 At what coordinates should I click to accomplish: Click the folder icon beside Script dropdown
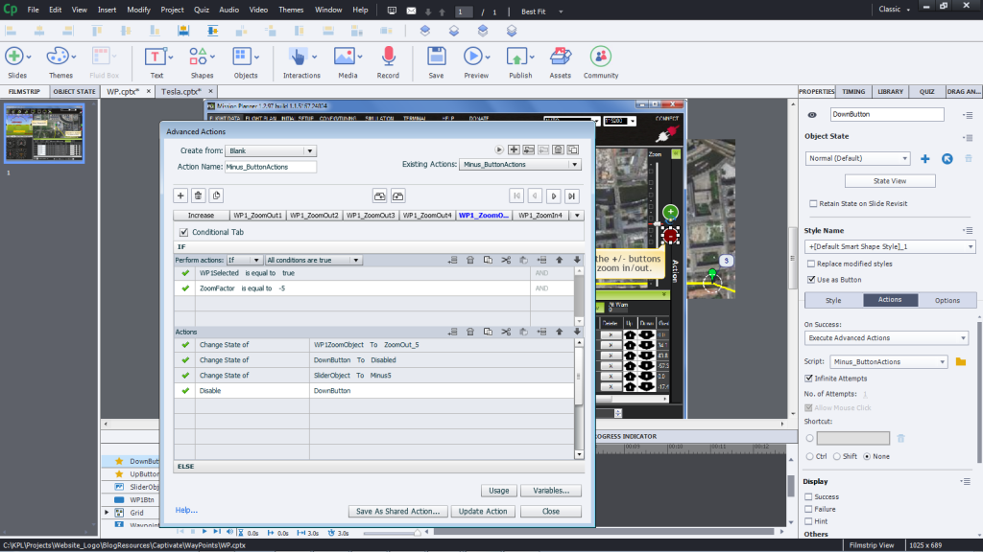click(960, 361)
